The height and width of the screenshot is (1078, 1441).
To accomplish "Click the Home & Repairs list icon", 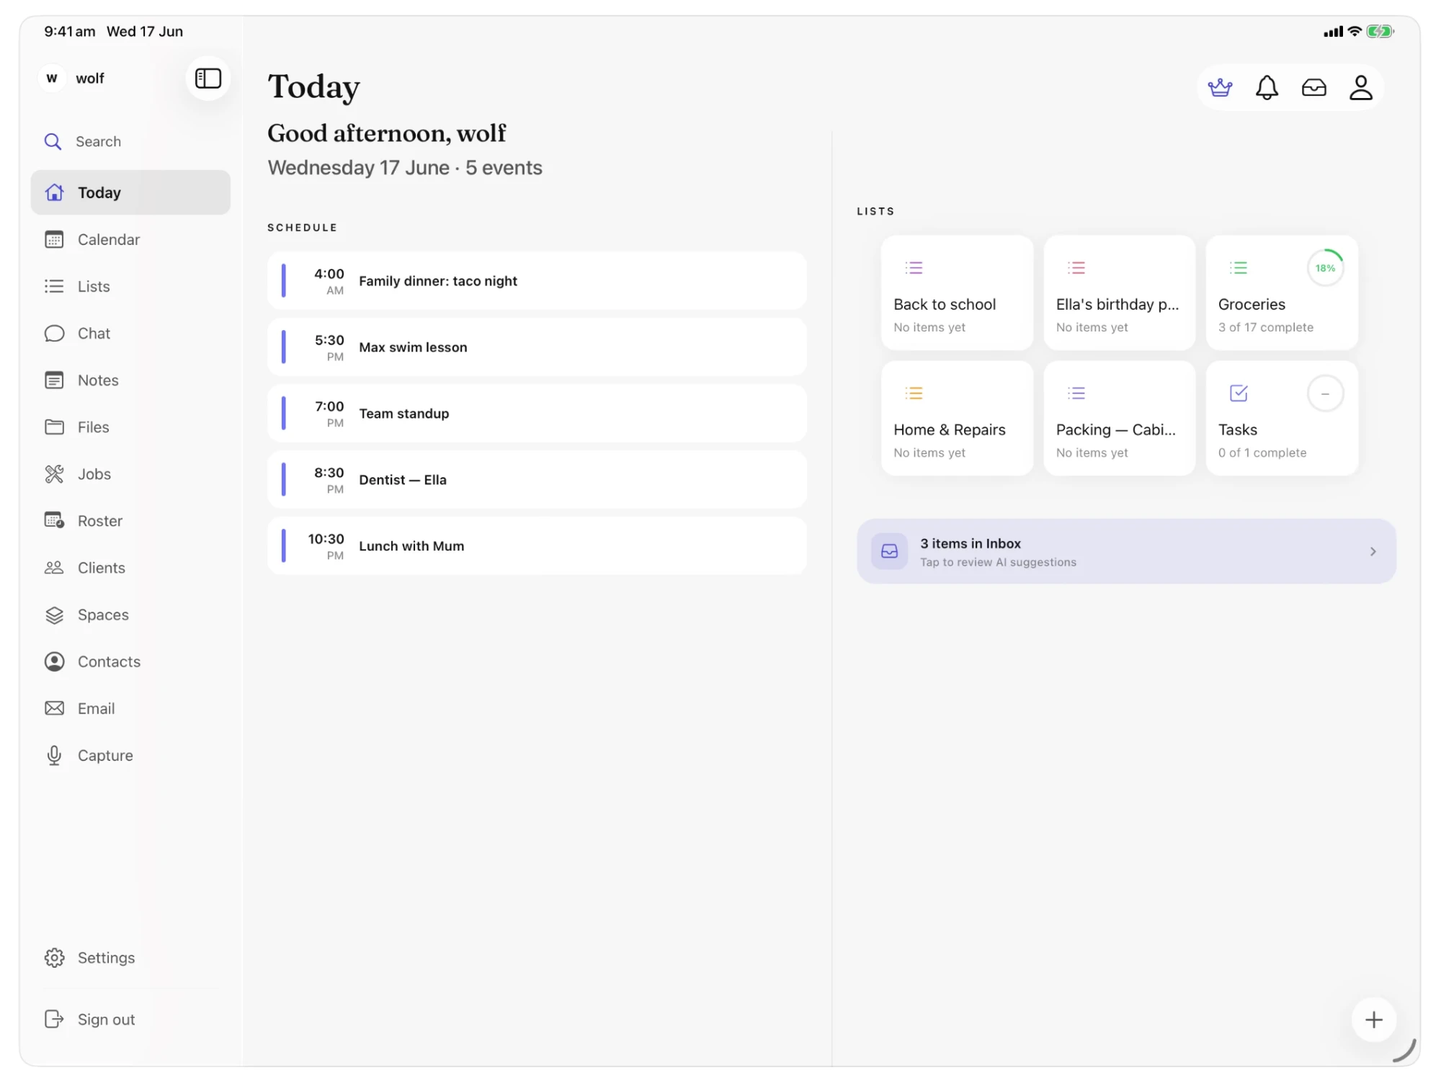I will [x=914, y=393].
